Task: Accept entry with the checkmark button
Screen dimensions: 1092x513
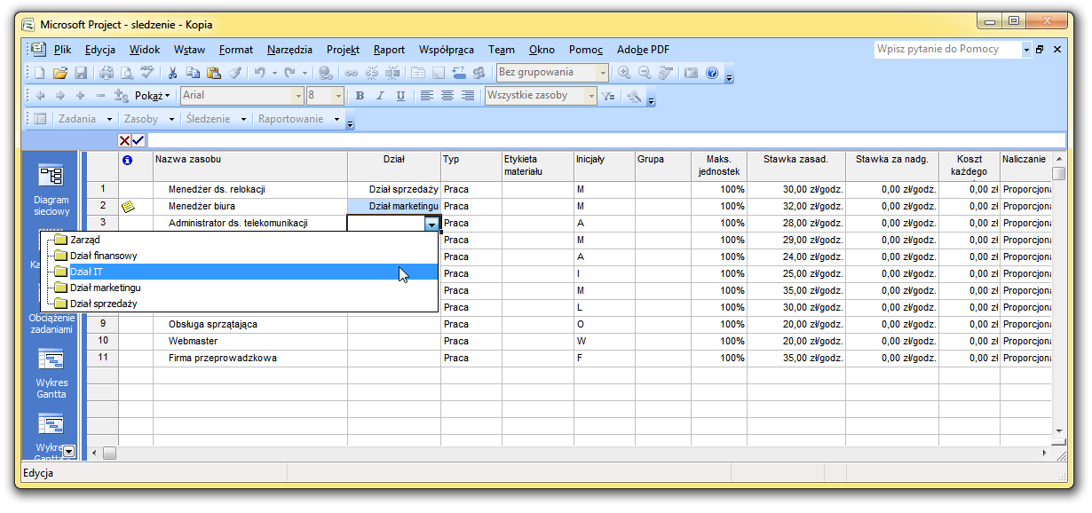Action: click(x=138, y=140)
